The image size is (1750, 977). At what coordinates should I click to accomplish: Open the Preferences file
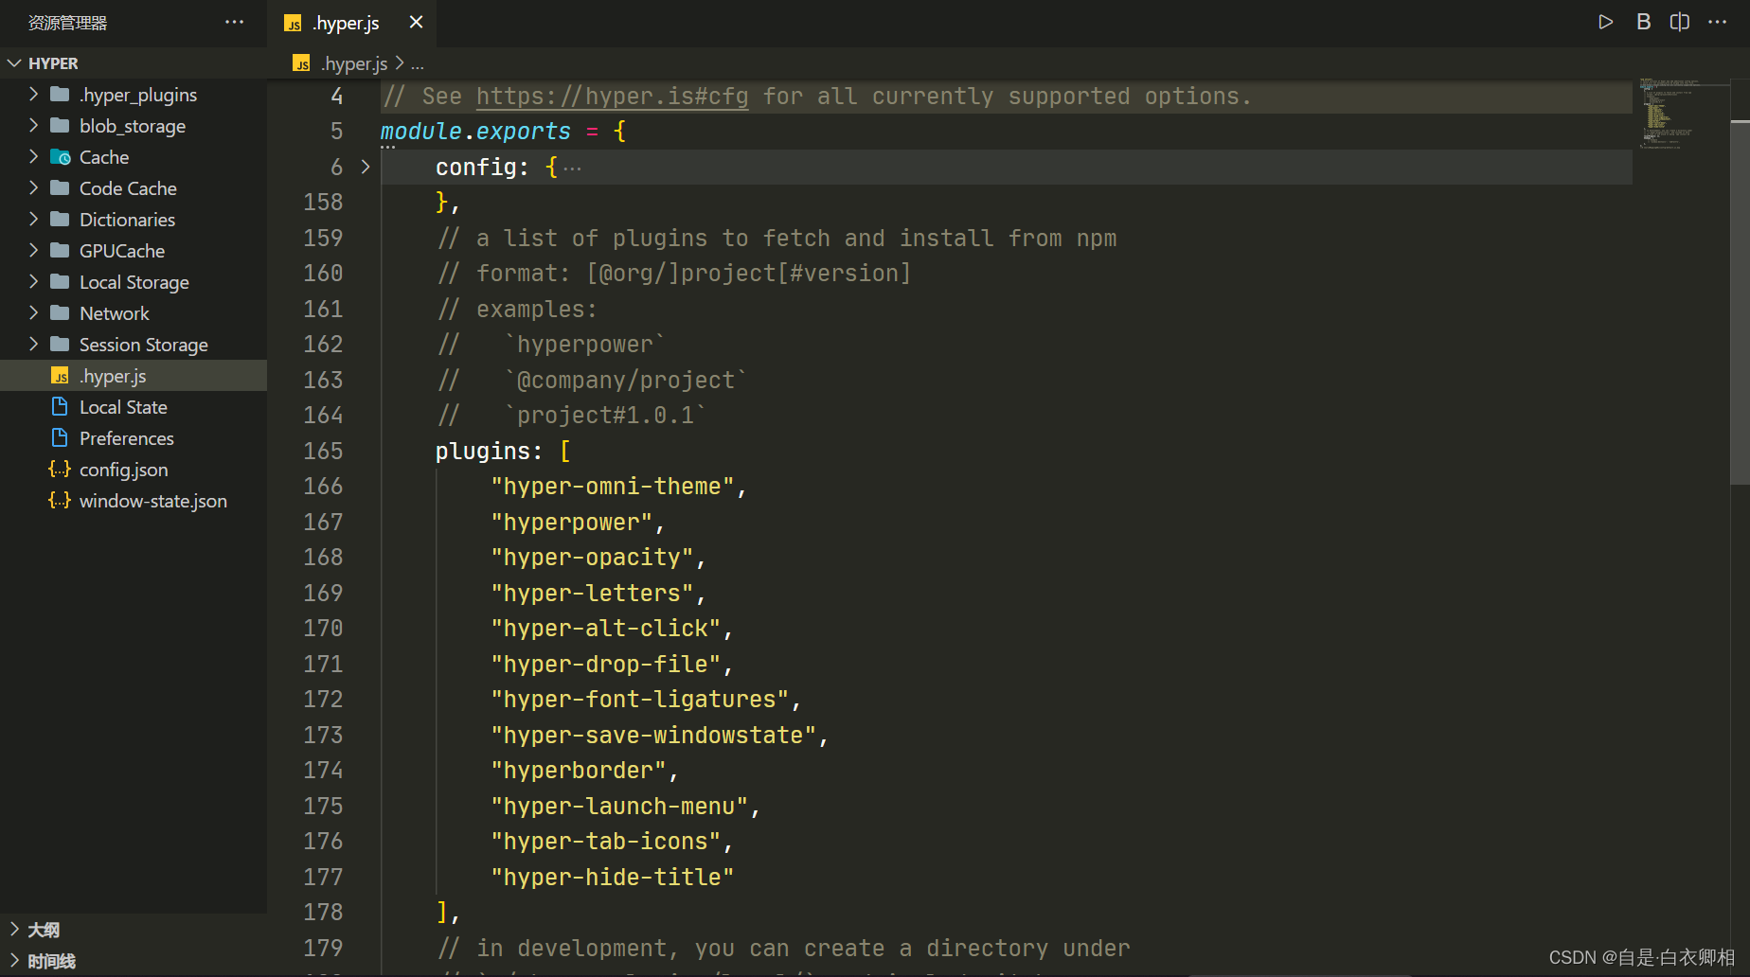click(x=134, y=438)
